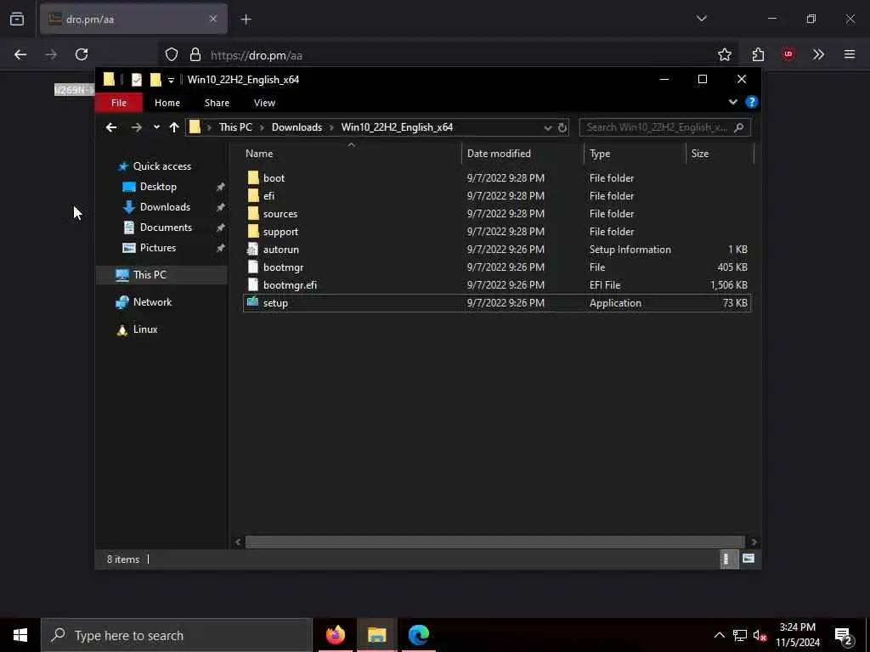This screenshot has height=652, width=870.
Task: Open new browser tab plus button
Action: [x=246, y=20]
